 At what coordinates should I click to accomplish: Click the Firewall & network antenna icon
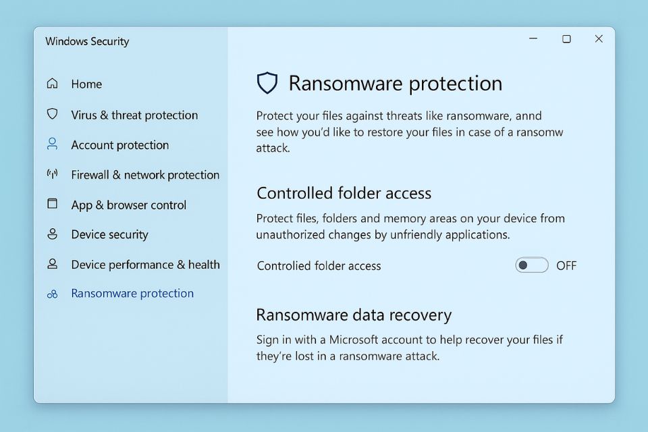click(52, 175)
